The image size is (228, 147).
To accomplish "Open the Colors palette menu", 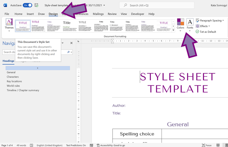I will click(180, 25).
